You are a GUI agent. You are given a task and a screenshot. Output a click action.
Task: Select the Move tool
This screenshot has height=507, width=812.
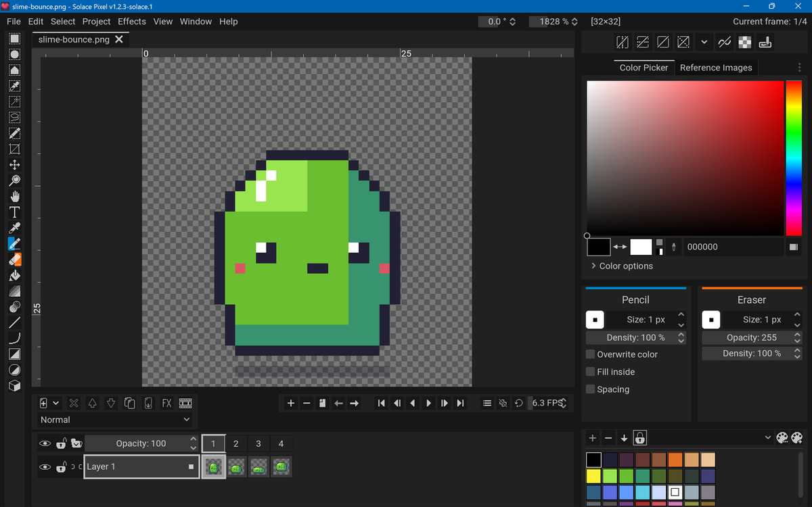pyautogui.click(x=14, y=165)
